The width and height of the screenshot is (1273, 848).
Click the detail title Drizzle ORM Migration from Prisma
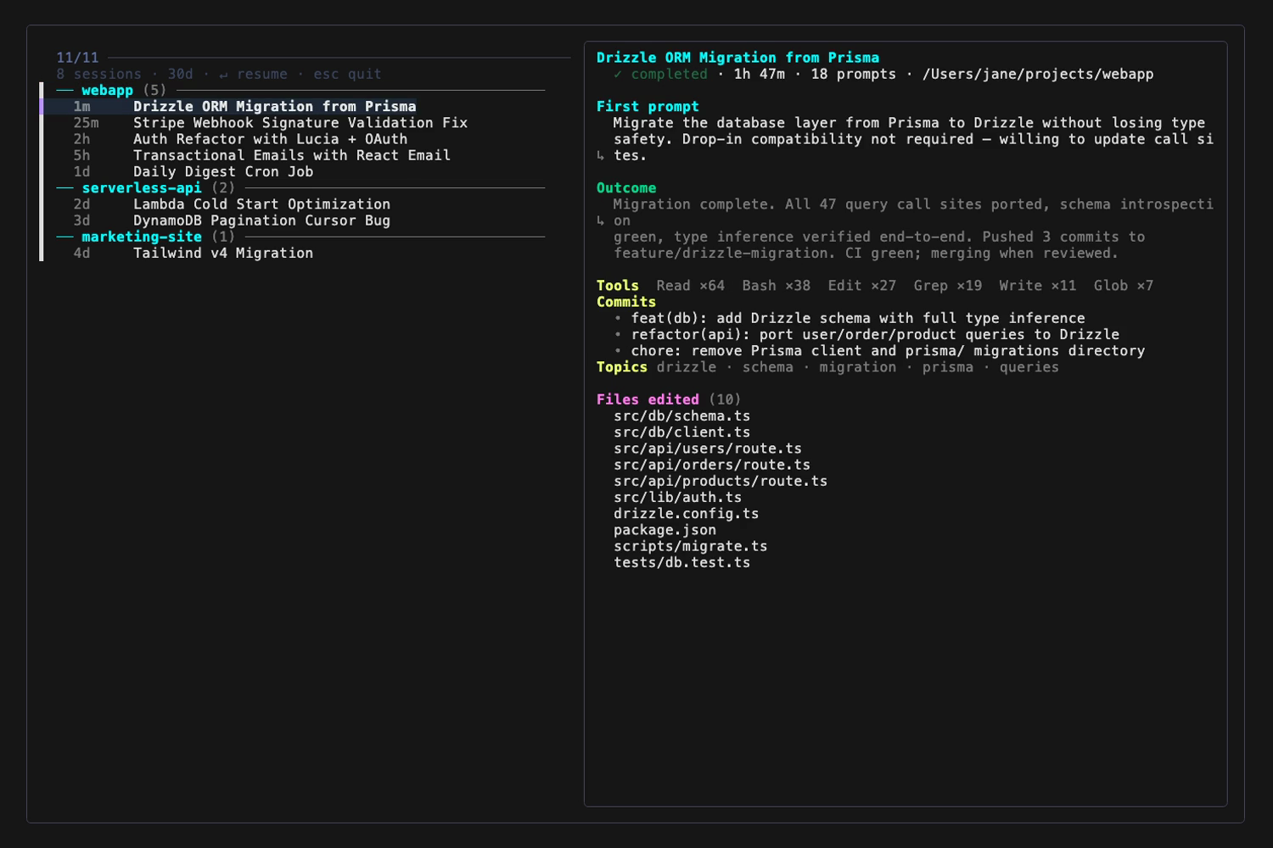pos(737,58)
